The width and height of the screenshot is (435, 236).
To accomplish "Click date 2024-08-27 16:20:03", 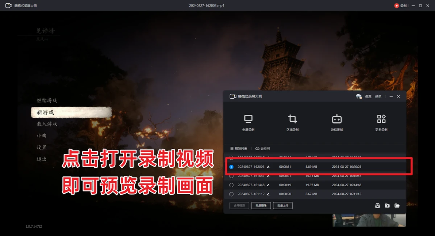I will 346,167.
